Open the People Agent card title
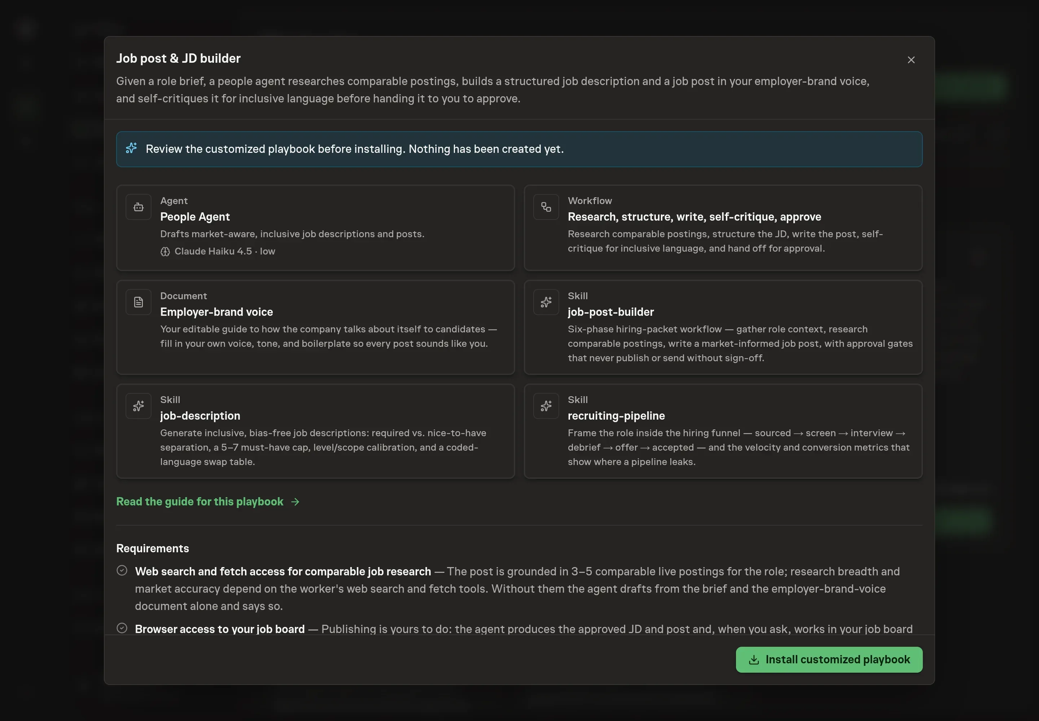Screen dimensions: 1039x721 195,217
